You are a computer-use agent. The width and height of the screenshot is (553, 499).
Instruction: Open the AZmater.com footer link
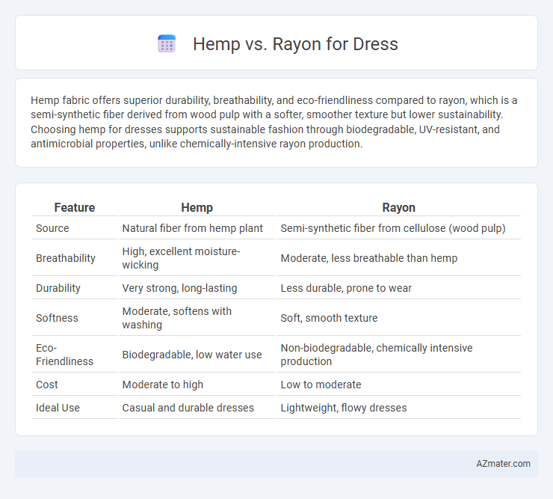tap(503, 464)
